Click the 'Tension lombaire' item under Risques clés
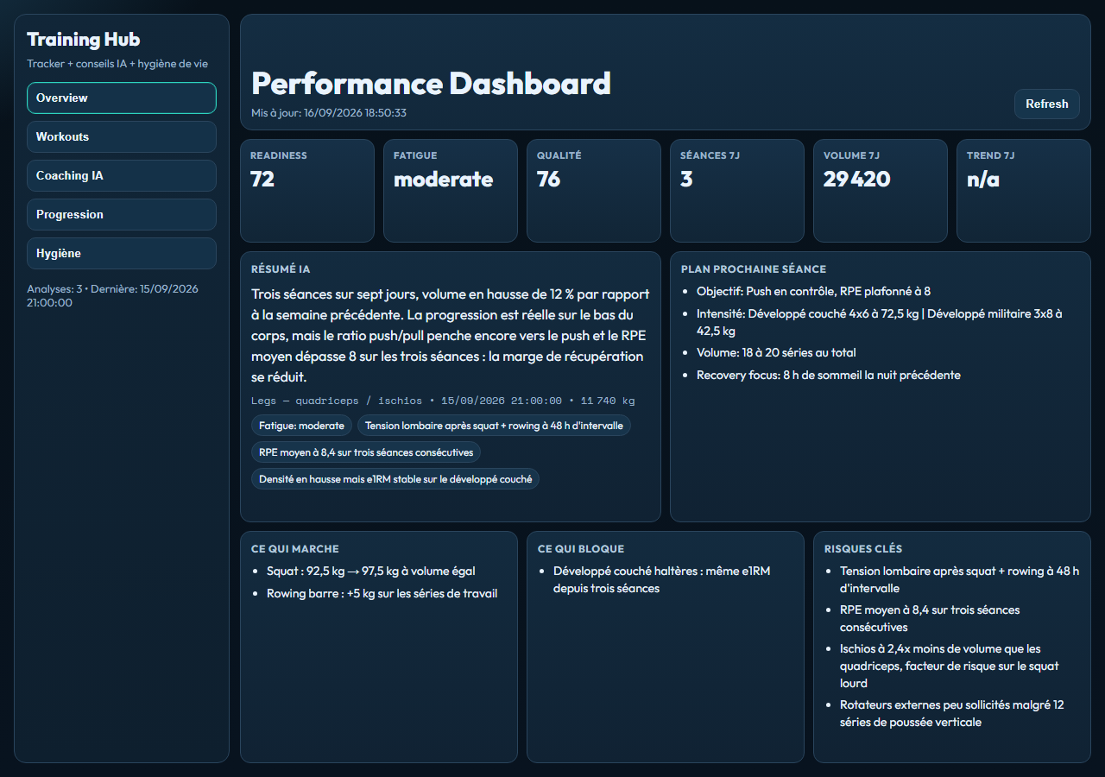The image size is (1105, 777). pyautogui.click(x=959, y=579)
